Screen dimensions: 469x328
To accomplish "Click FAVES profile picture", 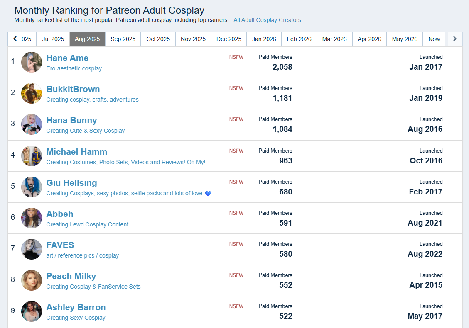I will pyautogui.click(x=32, y=249).
